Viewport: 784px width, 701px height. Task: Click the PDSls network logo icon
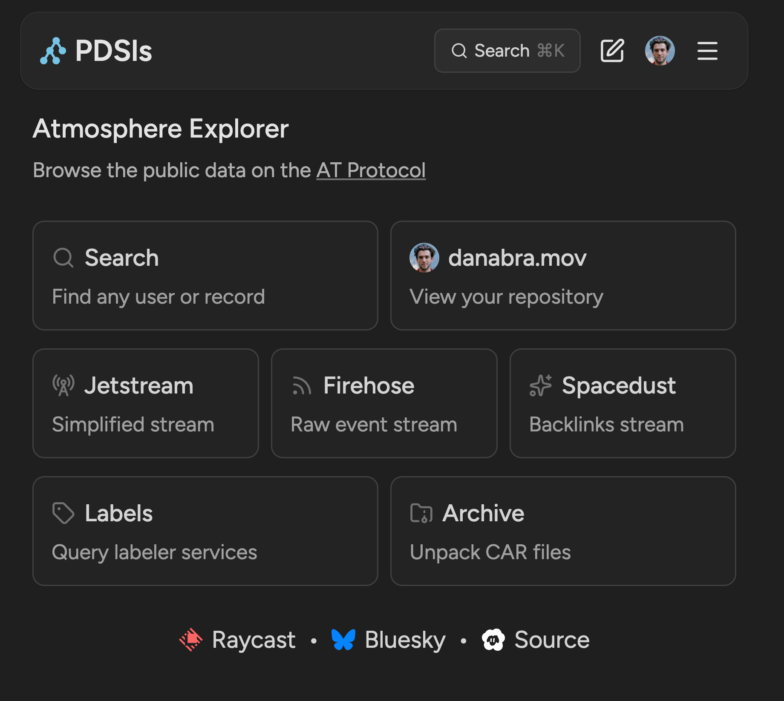[53, 51]
